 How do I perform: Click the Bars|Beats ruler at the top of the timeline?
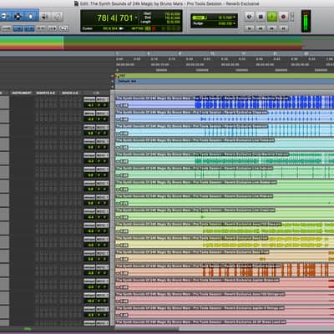225,53
